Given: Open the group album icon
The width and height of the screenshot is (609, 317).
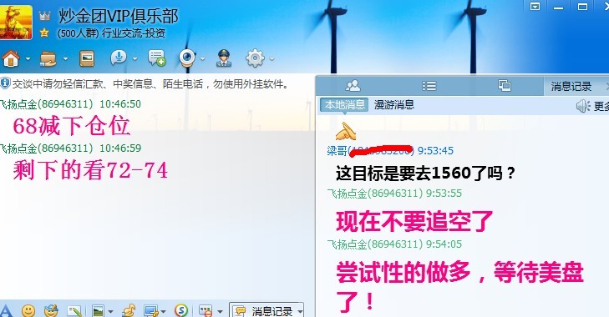Looking at the screenshot, I should [x=87, y=58].
